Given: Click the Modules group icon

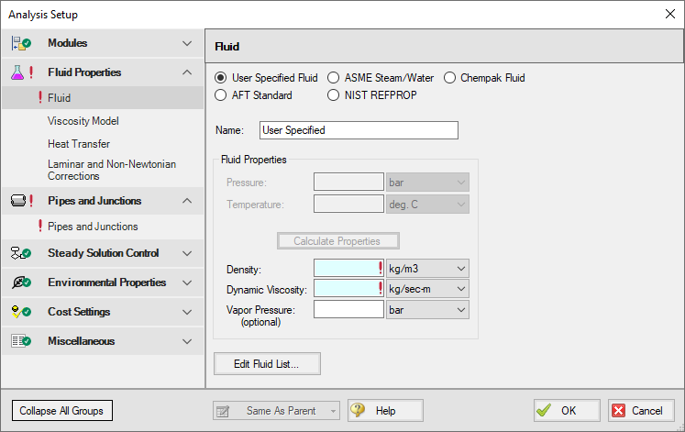Looking at the screenshot, I should pyautogui.click(x=20, y=43).
